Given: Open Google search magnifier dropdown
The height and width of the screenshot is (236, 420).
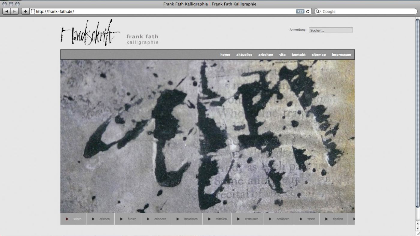Looking at the screenshot, I should (318, 11).
